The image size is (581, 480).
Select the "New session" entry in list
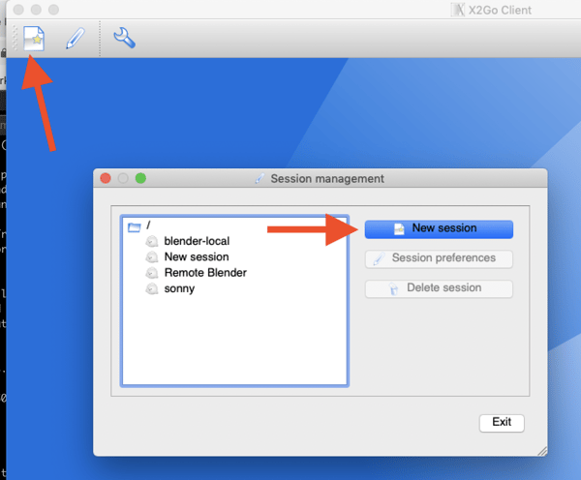point(197,257)
